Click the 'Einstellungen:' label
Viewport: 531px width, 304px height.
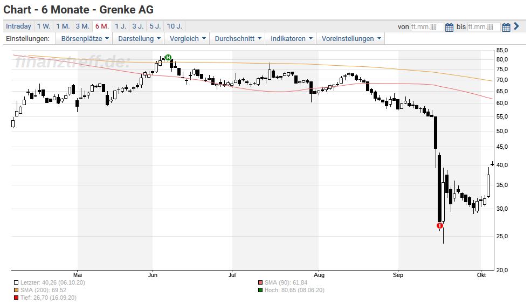point(28,39)
